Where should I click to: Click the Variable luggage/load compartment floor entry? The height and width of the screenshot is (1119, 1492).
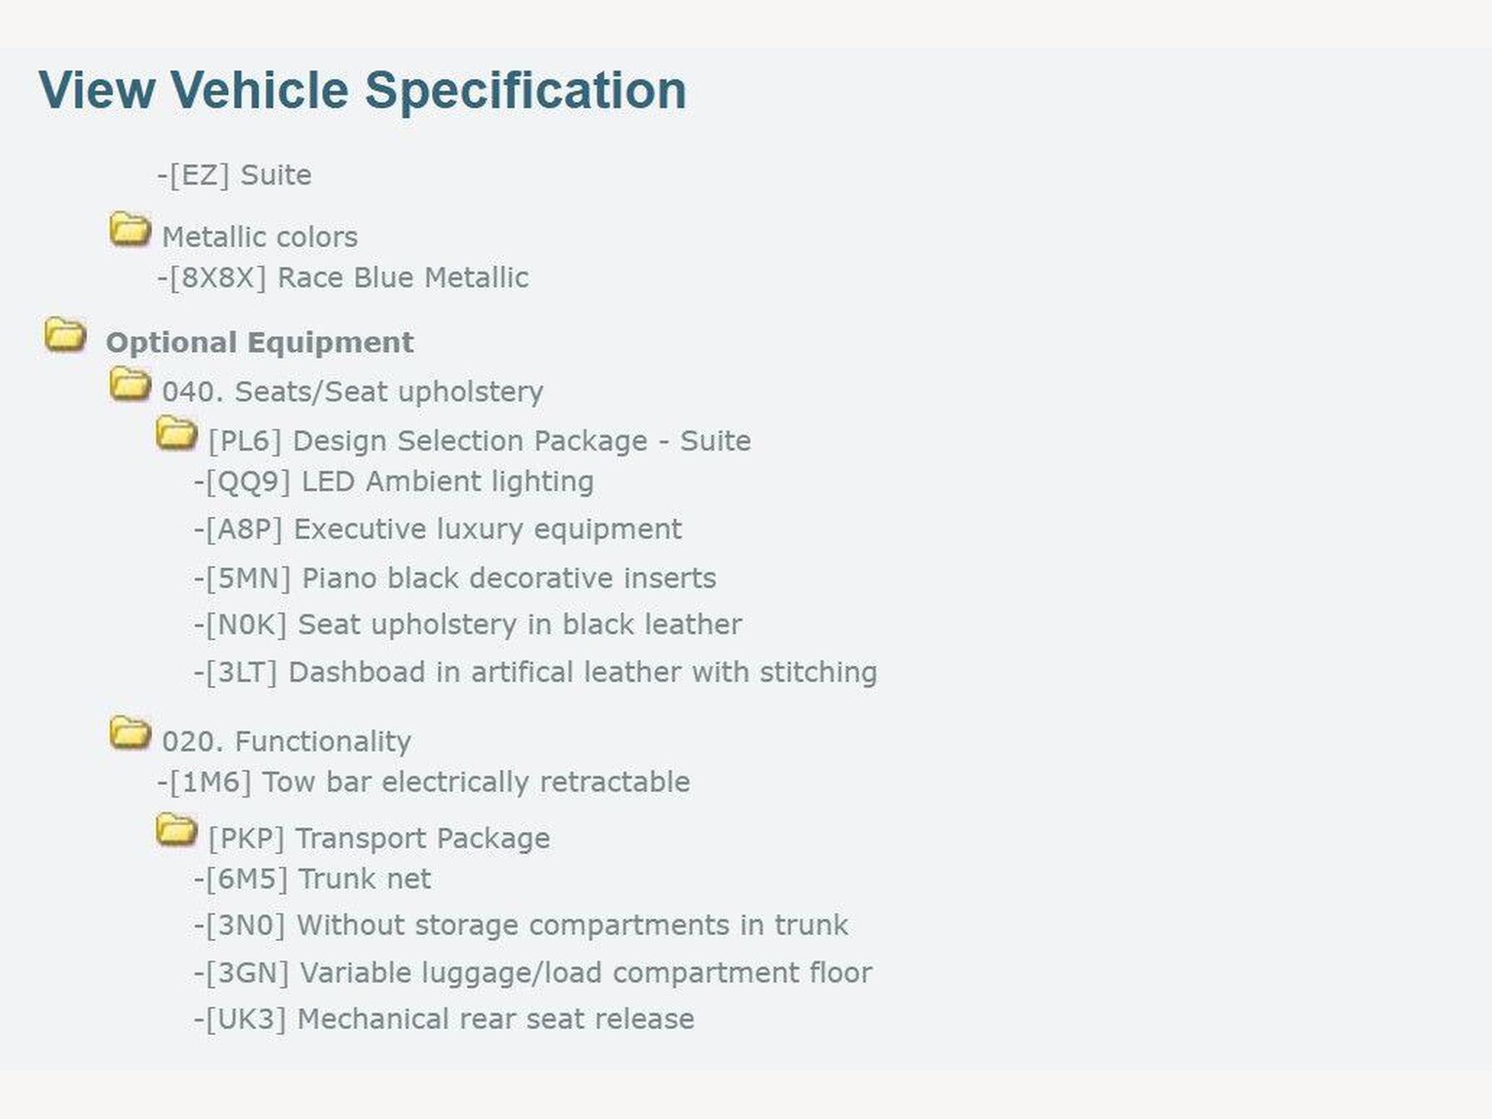[533, 972]
